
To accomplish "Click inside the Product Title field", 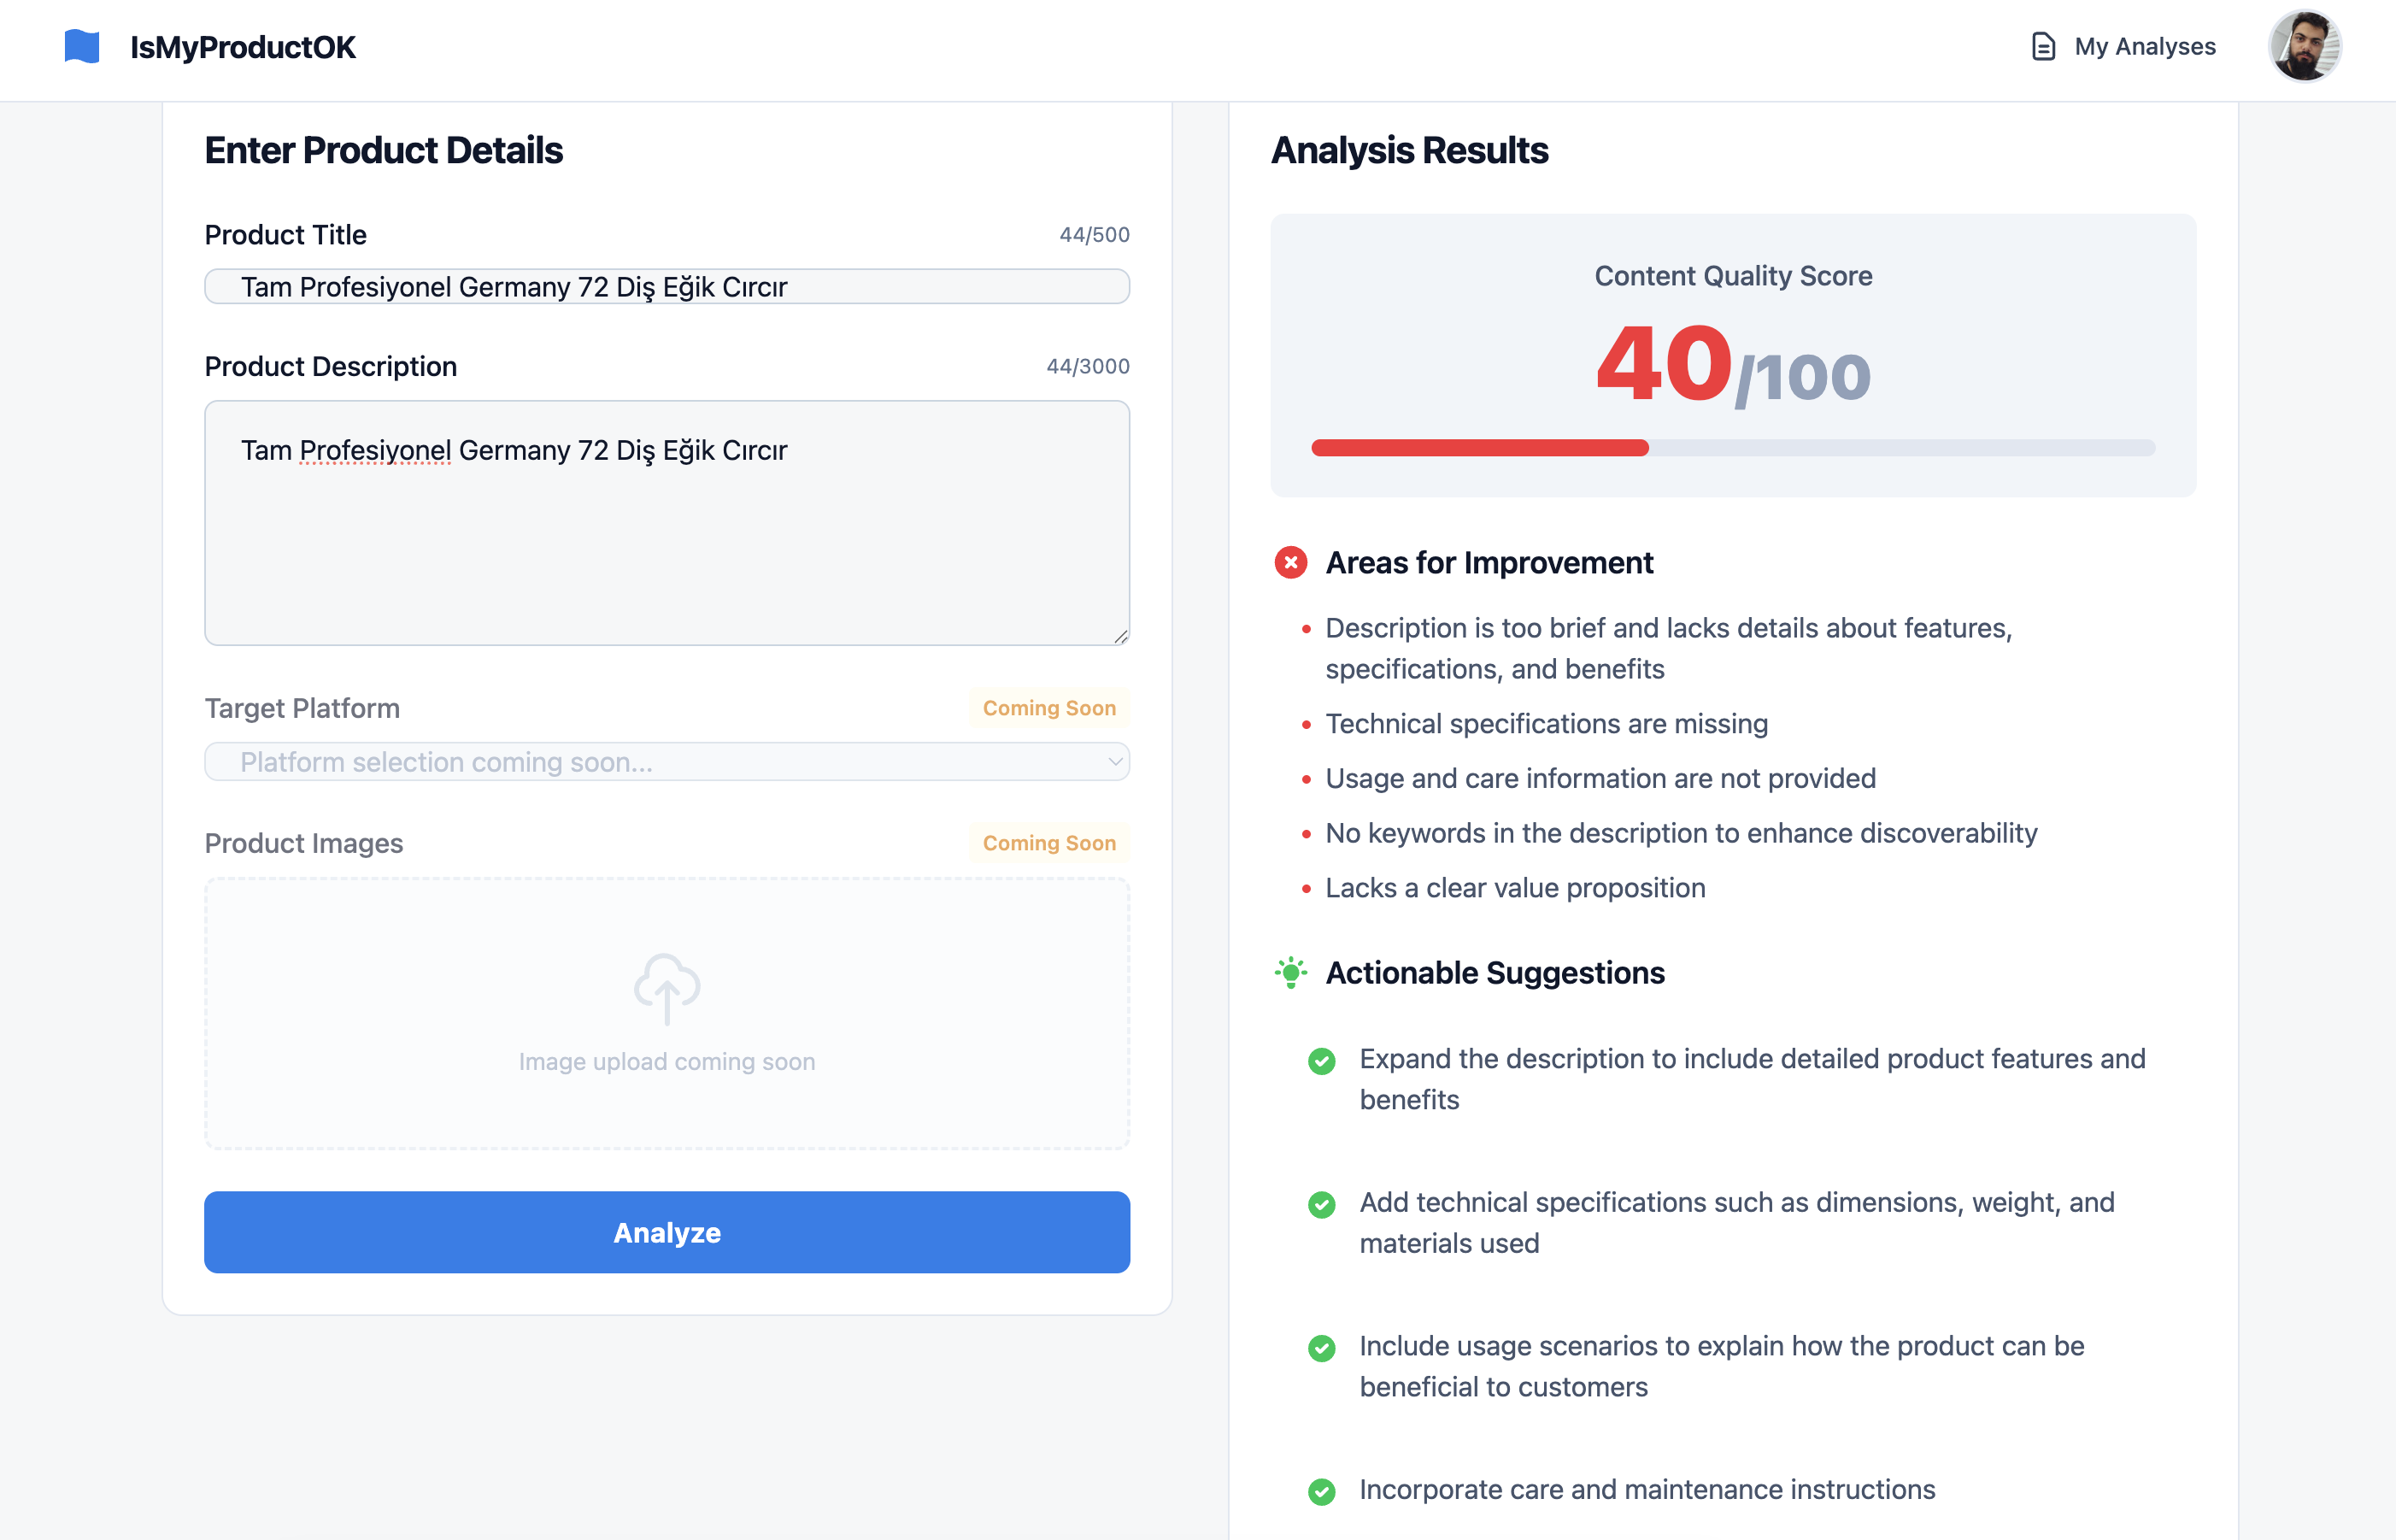I will pyautogui.click(x=666, y=287).
